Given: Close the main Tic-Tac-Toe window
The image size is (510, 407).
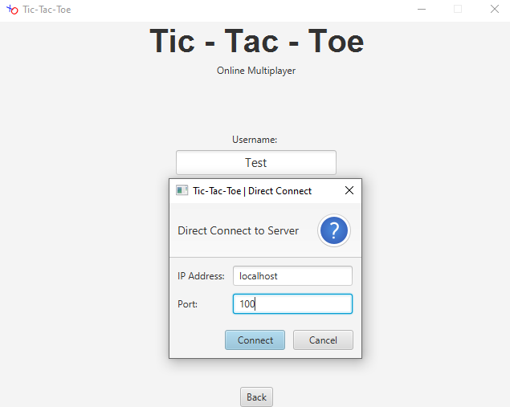Looking at the screenshot, I should [x=495, y=9].
